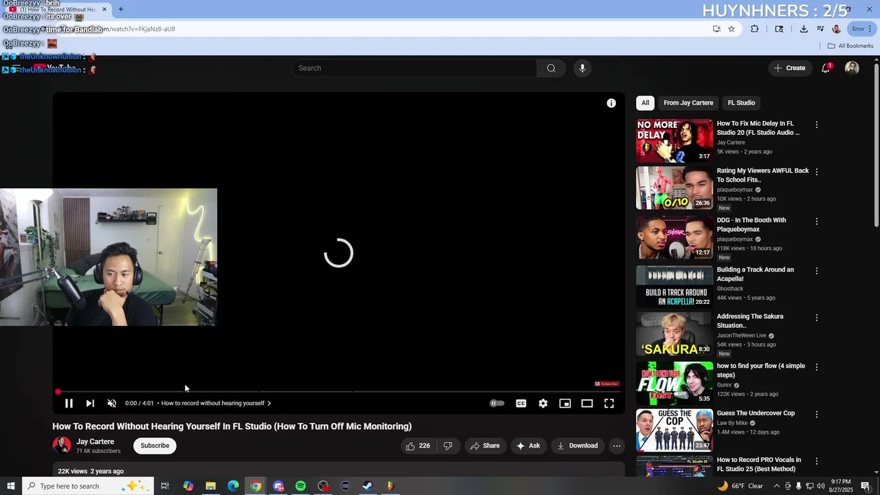Select the From Jay Cartere chip

(688, 103)
